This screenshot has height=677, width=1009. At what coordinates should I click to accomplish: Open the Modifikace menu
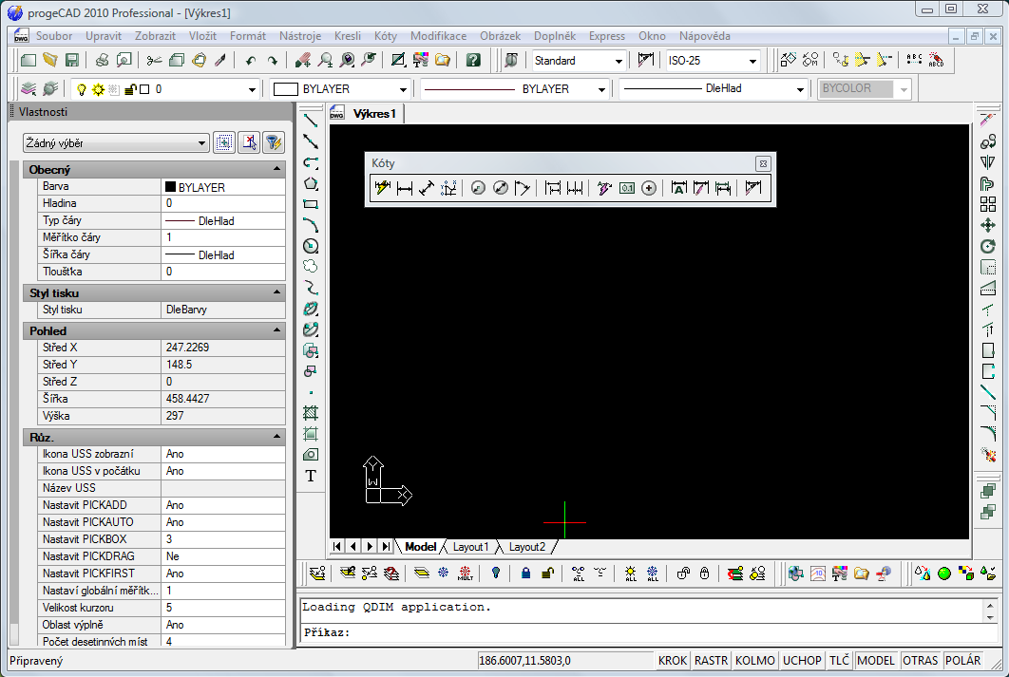[438, 36]
